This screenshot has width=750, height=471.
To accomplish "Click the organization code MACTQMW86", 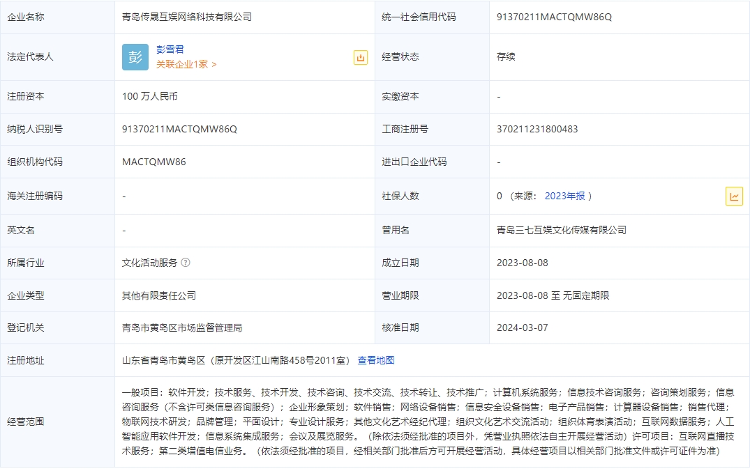I will (x=154, y=162).
